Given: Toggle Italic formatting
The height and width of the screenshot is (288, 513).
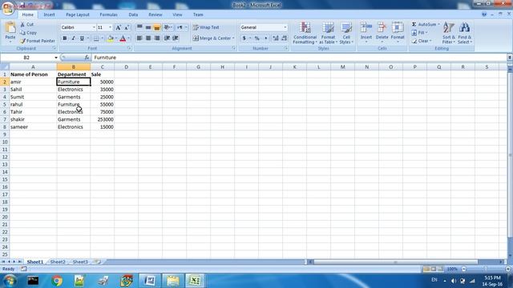Looking at the screenshot, I should pyautogui.click(x=73, y=38).
